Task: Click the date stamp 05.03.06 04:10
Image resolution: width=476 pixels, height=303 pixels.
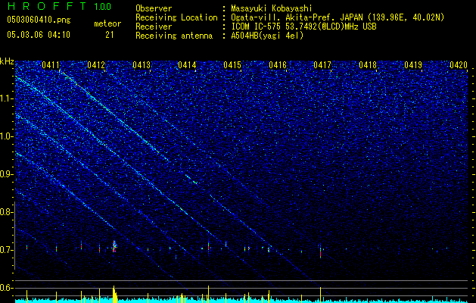Action: [x=39, y=35]
